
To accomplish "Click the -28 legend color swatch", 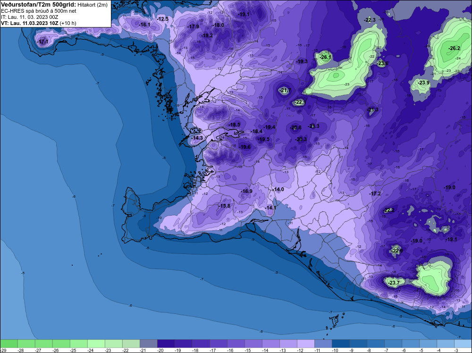I will pyautogui.click(x=26, y=344).
